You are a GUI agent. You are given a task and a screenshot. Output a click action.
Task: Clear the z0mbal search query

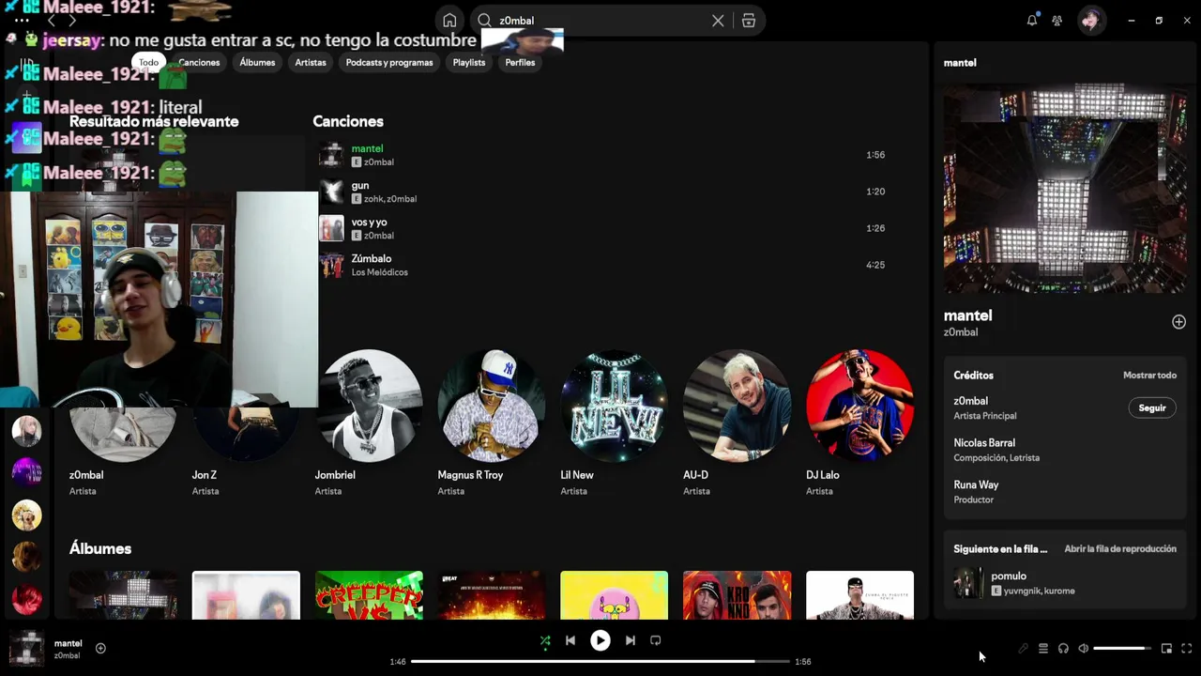(x=718, y=21)
